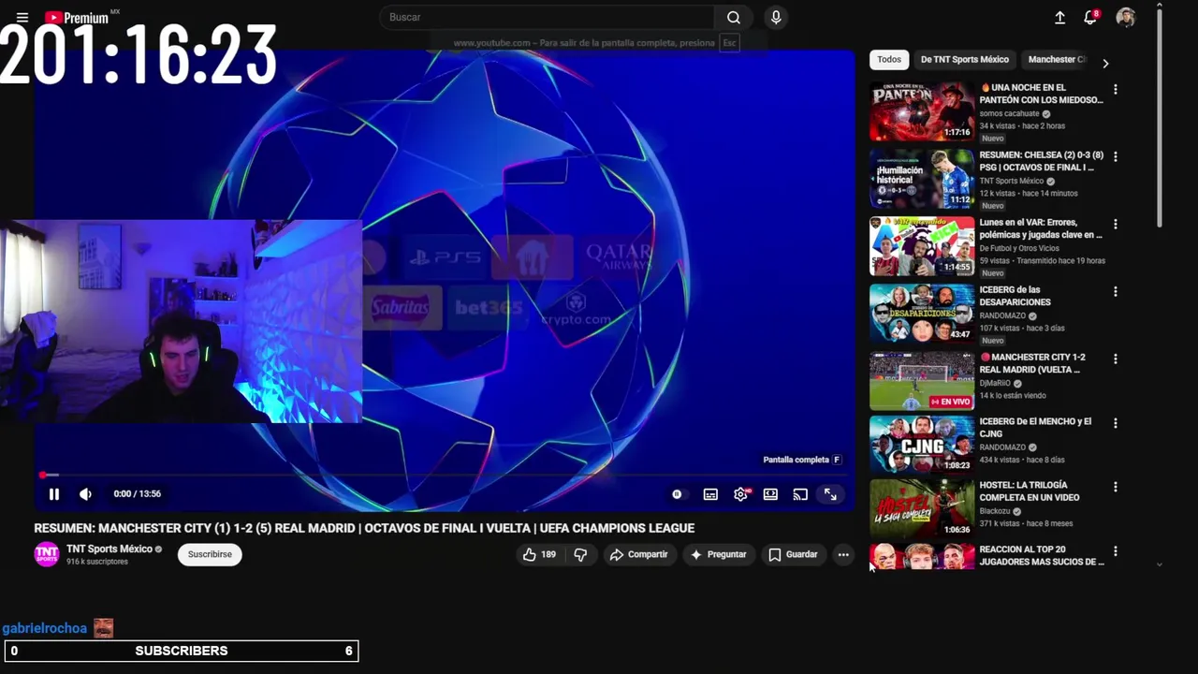Open Chelsea 0-3 PSG resumen thumbnail

coord(922,179)
